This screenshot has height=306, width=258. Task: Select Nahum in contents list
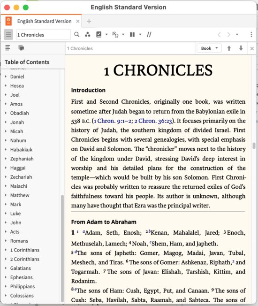click(x=18, y=140)
